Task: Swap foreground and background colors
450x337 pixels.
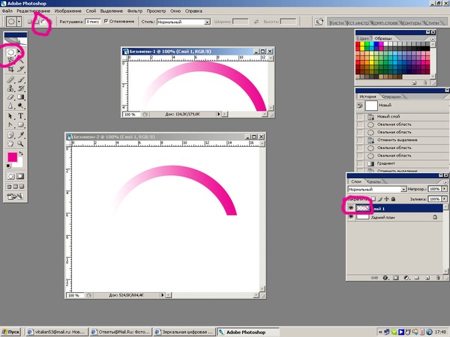Action: click(21, 154)
